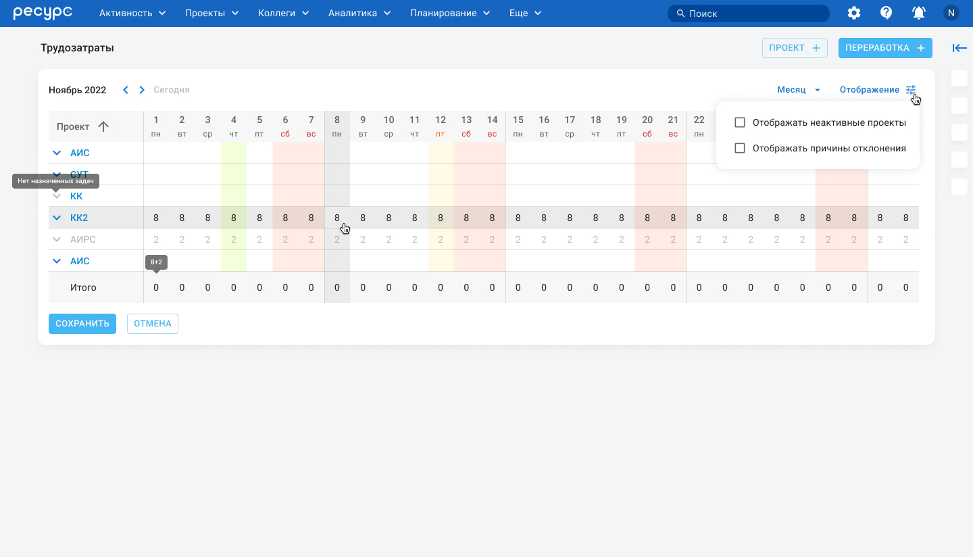Open the Активность menu
This screenshot has width=973, height=557.
(132, 13)
